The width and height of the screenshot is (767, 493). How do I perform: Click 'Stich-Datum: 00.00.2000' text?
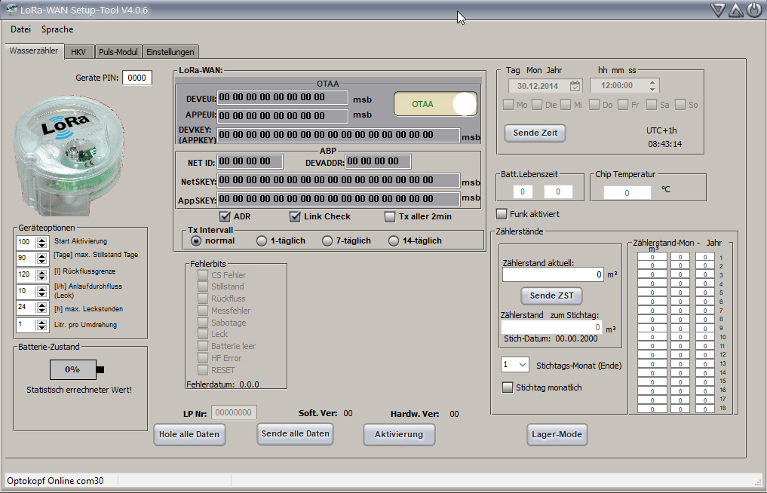[x=551, y=338]
